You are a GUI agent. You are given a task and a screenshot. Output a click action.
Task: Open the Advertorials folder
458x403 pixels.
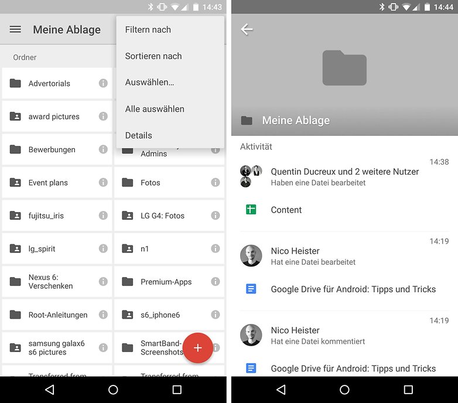click(57, 83)
